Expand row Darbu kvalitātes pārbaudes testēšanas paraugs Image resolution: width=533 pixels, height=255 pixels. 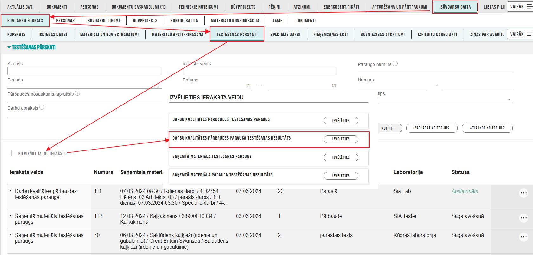click(10, 191)
